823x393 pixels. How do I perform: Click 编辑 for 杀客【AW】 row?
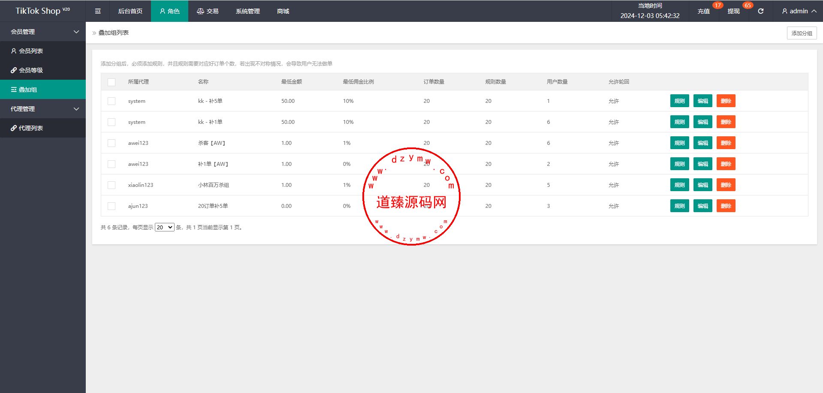[702, 143]
